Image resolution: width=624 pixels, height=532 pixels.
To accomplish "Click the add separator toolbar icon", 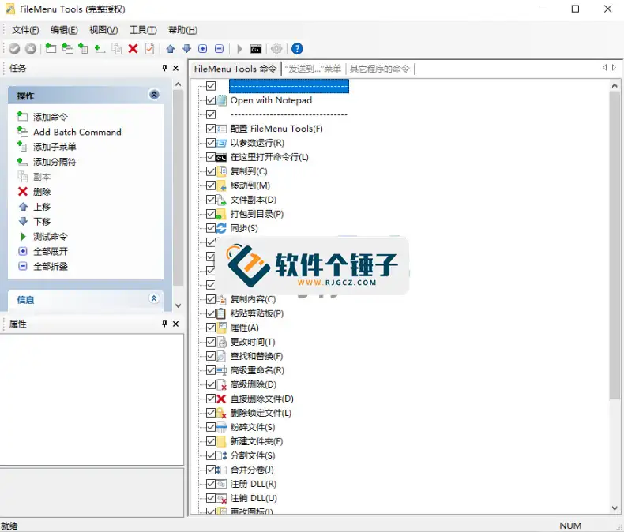I will point(100,49).
